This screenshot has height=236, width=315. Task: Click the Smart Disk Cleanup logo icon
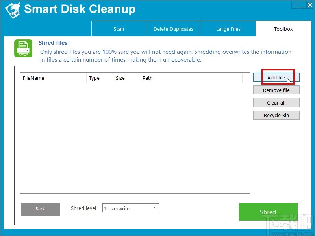[x=13, y=10]
